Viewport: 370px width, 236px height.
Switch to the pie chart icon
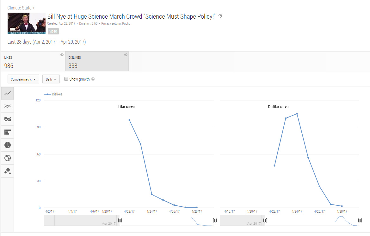(8, 145)
